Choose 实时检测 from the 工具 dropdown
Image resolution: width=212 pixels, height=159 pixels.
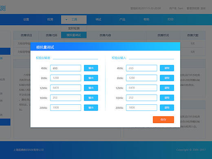[x=74, y=28]
